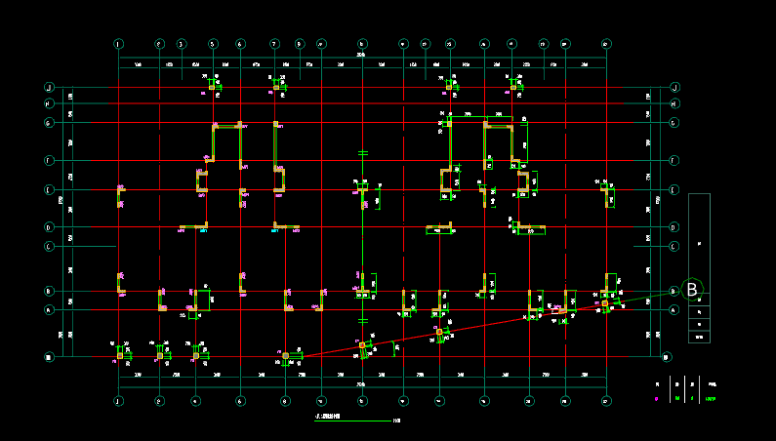Click grid bubble 7 in the top row
The image size is (776, 441).
[x=274, y=44]
